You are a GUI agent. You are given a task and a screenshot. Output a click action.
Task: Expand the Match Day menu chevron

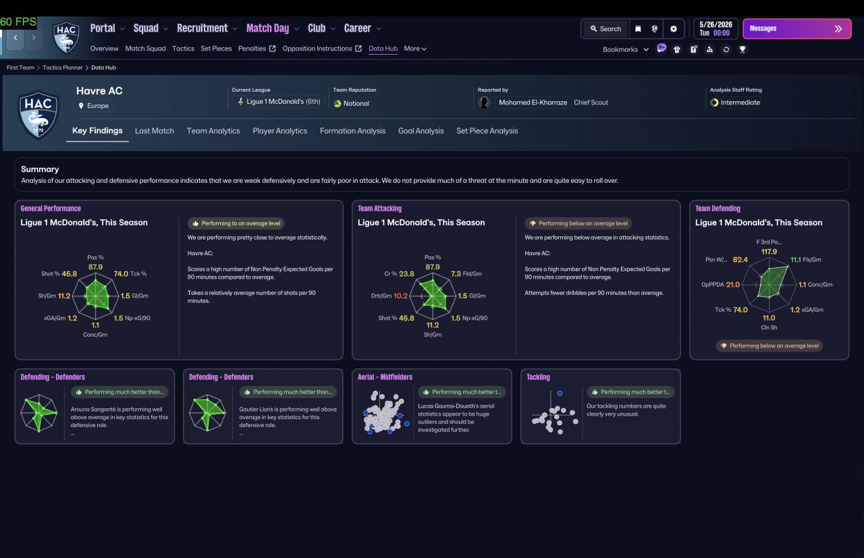point(296,28)
